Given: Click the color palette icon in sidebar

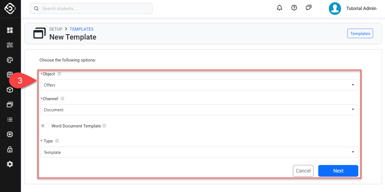Looking at the screenshot, I should (10, 60).
